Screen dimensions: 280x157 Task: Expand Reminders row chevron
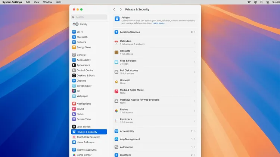pyautogui.click(x=195, y=120)
